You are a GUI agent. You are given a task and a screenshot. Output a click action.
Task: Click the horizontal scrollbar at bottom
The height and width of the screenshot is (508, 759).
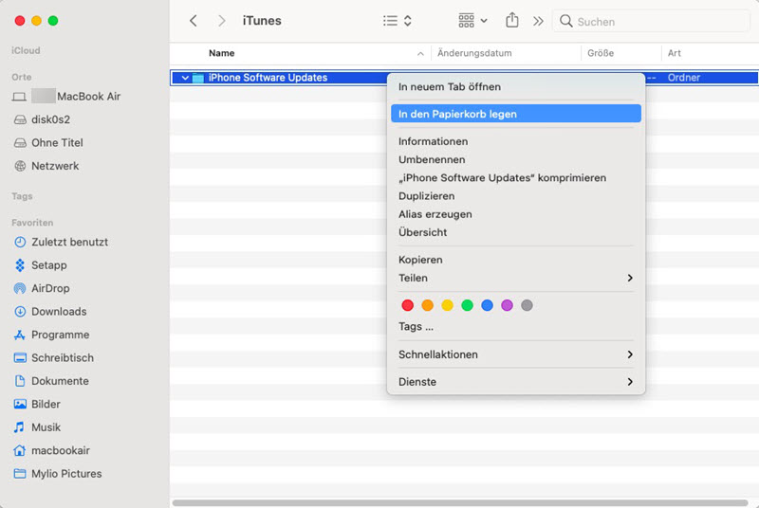click(x=460, y=502)
